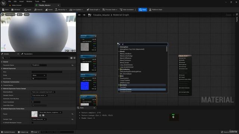This screenshot has height=134, width=239.
Task: Go Home in the material graph
Action: [x=49, y=10]
